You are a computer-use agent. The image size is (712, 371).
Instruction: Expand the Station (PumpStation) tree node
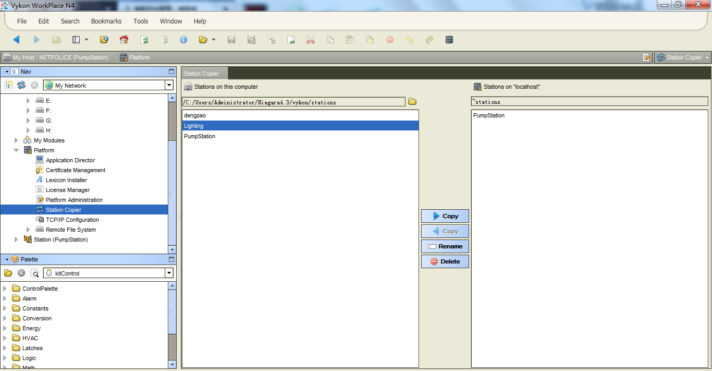[16, 240]
